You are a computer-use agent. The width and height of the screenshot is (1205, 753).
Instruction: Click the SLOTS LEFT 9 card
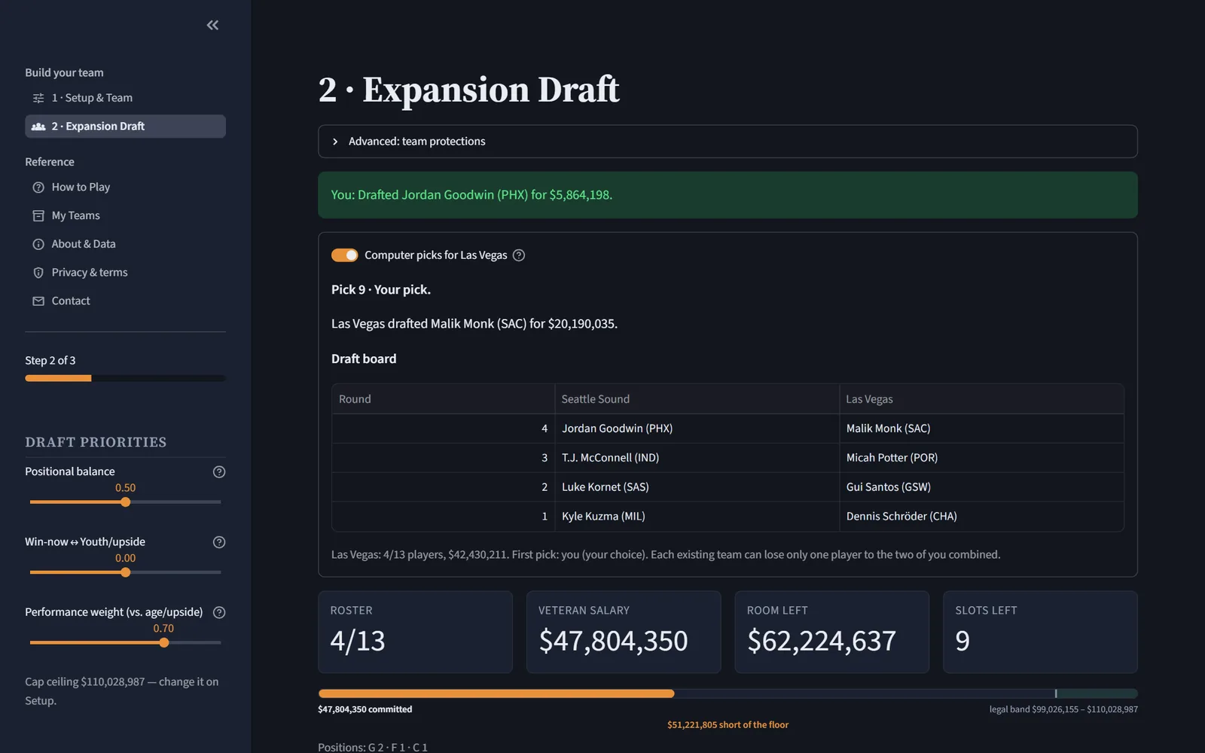(1040, 632)
